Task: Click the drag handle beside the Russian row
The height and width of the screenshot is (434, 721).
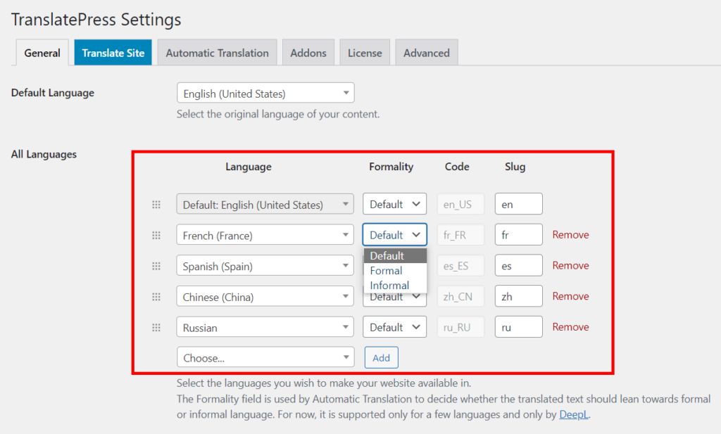Action: 156,326
